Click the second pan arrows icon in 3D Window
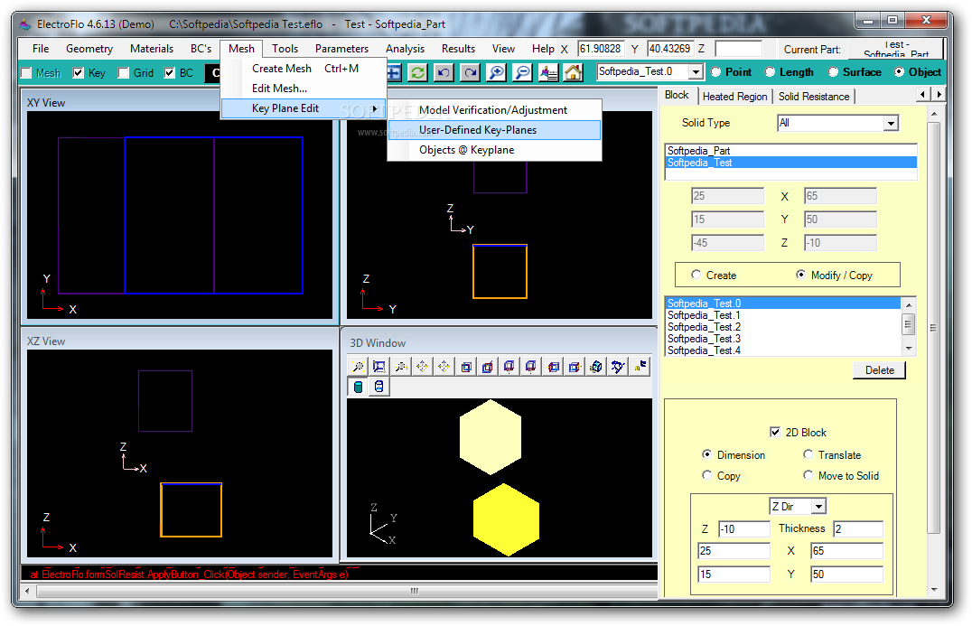Screen dimensions: 972x626 tap(444, 367)
